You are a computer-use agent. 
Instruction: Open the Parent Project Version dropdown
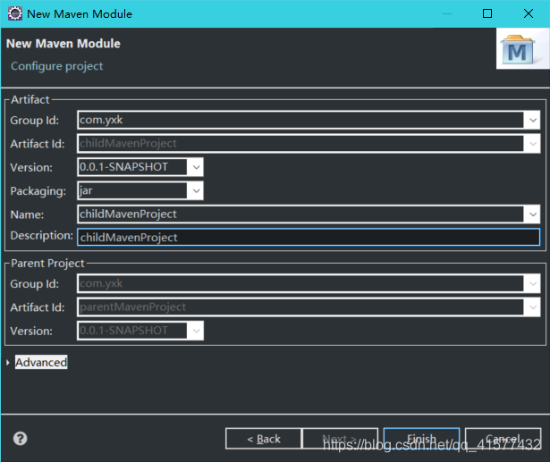click(x=196, y=331)
